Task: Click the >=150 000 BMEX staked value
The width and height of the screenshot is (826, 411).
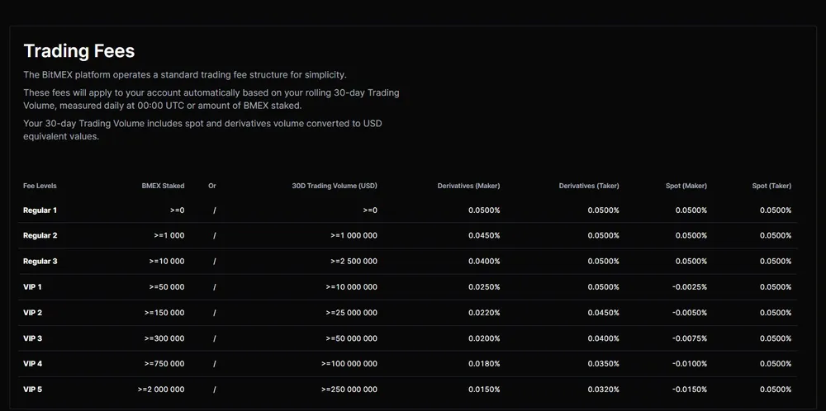Action: pos(164,313)
